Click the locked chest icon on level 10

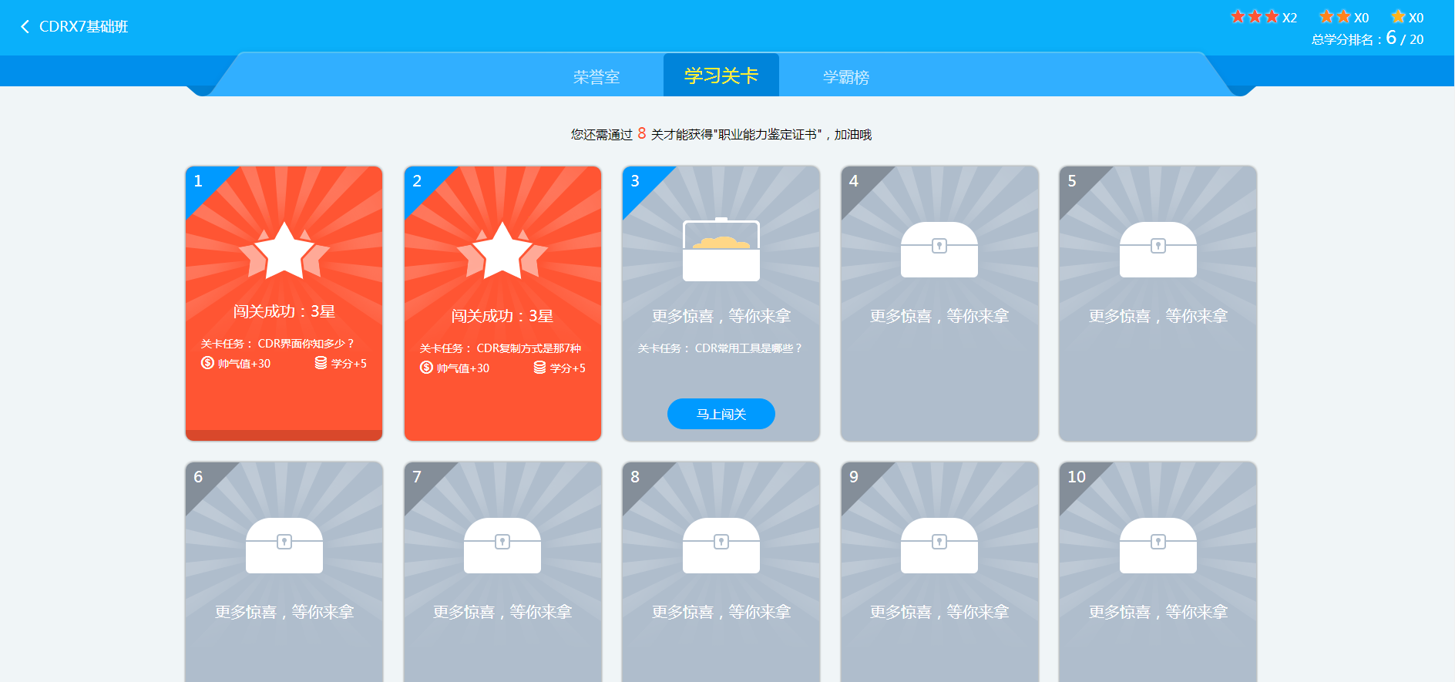coord(1158,546)
